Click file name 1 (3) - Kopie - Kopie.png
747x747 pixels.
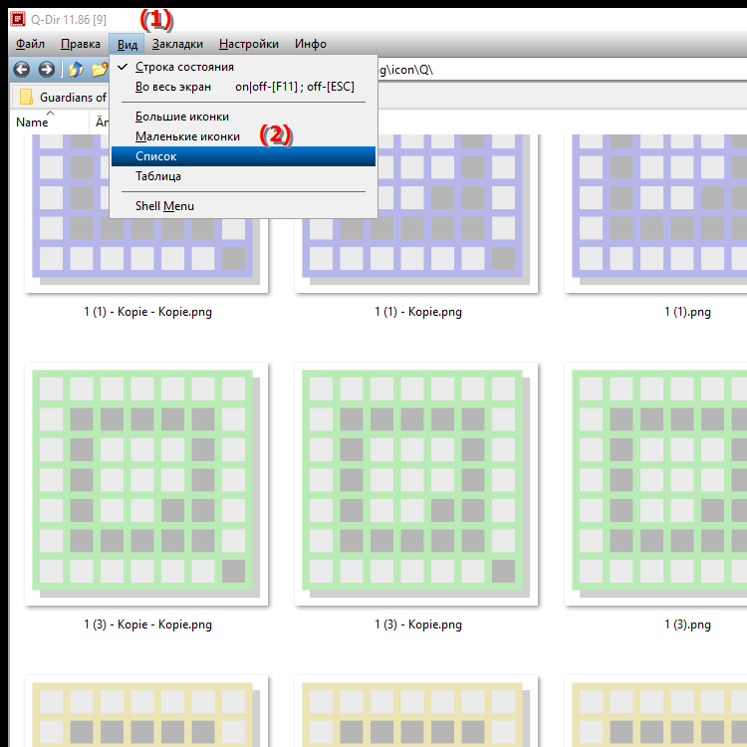click(x=147, y=624)
